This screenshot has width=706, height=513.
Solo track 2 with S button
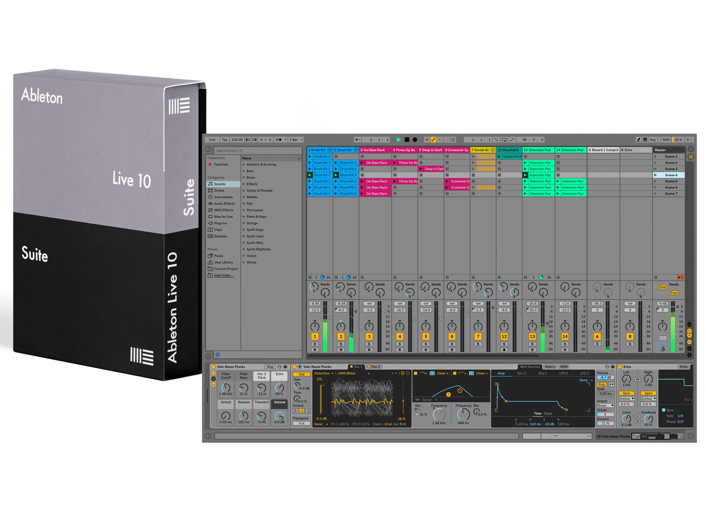341,344
